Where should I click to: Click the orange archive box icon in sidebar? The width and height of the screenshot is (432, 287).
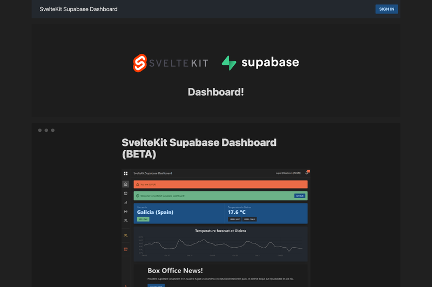[126, 249]
